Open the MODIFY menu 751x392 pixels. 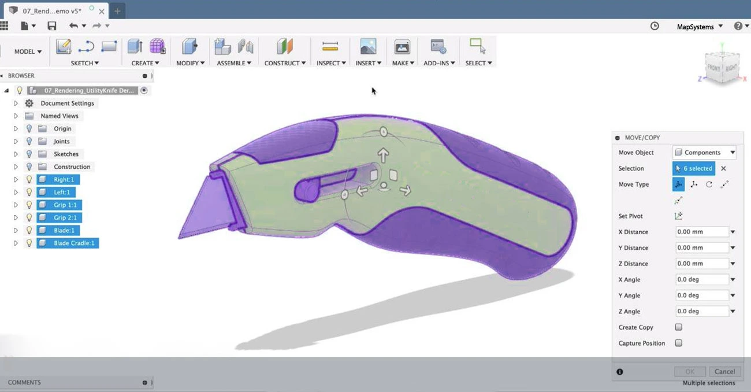(x=190, y=63)
